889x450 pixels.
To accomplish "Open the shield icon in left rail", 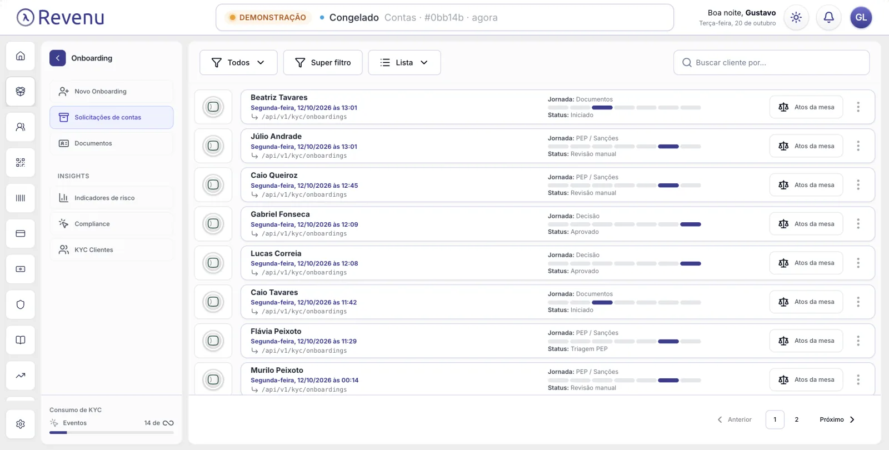I will 21,305.
